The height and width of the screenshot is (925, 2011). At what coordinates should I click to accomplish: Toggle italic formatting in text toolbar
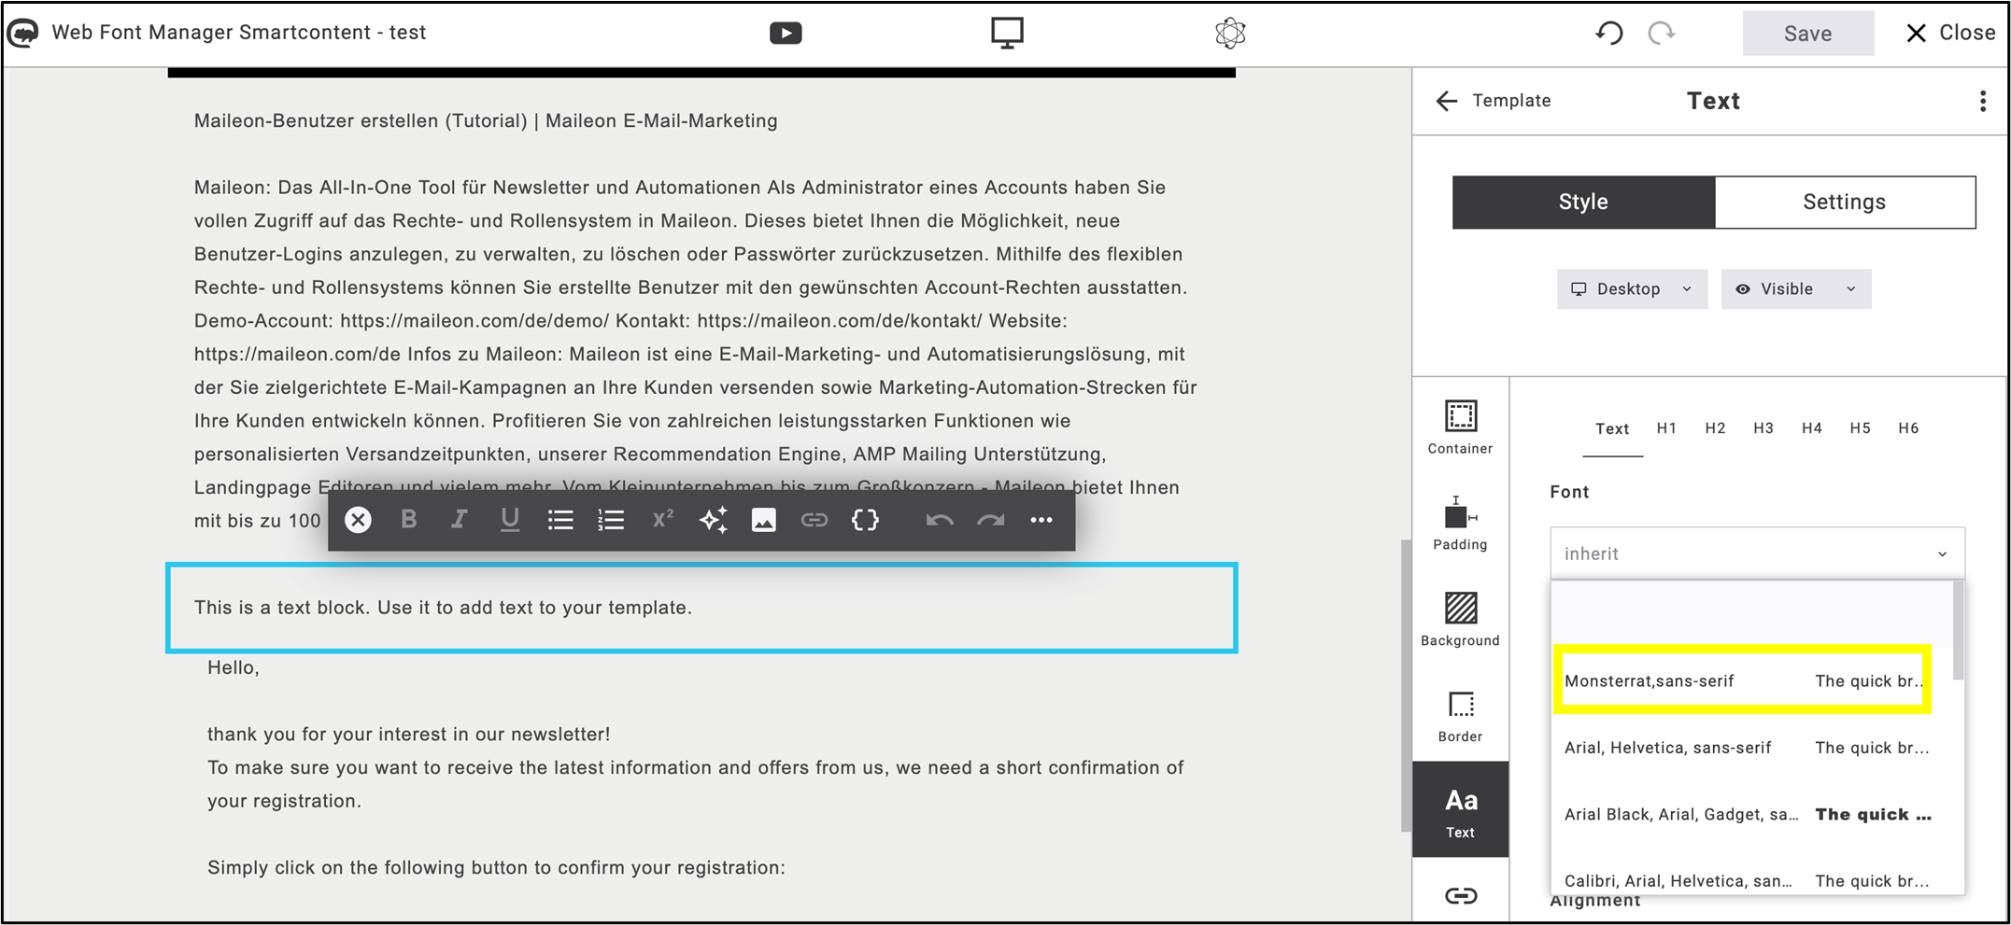459,520
